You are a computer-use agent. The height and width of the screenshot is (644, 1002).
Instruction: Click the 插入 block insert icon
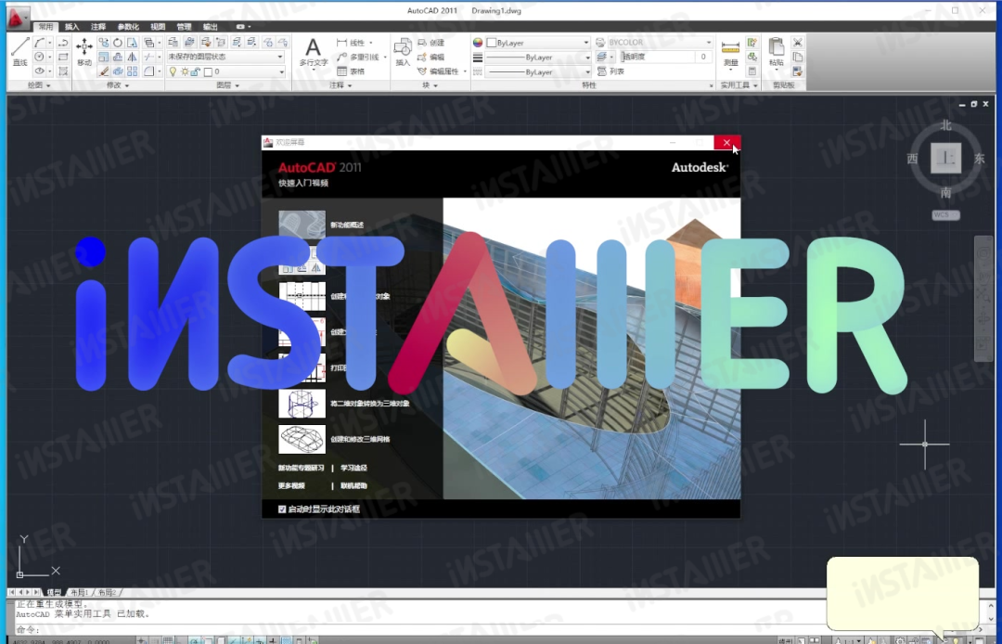tap(403, 51)
